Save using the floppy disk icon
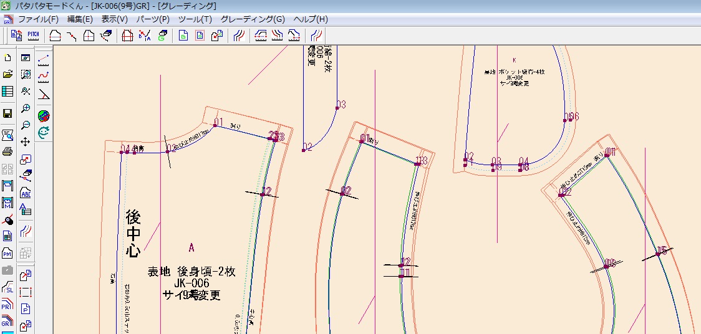 click(8, 113)
